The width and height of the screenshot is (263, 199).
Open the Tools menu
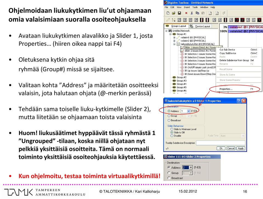pyautogui.click(x=195, y=7)
